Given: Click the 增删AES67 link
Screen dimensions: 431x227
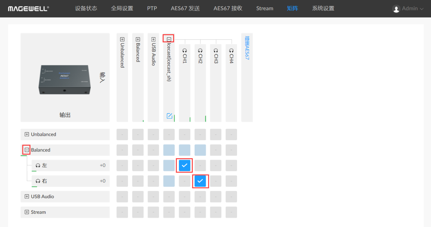Looking at the screenshot, I should click(247, 48).
